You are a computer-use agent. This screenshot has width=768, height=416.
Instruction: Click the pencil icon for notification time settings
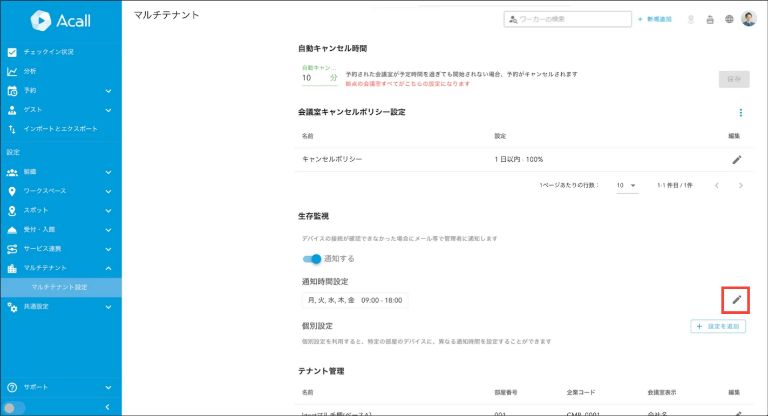pyautogui.click(x=736, y=300)
